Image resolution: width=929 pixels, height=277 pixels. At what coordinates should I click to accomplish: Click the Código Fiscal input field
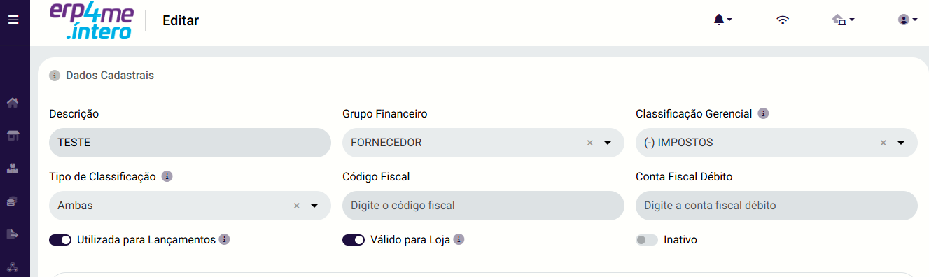[x=483, y=206]
